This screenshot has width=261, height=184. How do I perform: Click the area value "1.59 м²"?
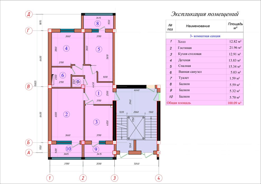pyautogui.click(x=235, y=78)
